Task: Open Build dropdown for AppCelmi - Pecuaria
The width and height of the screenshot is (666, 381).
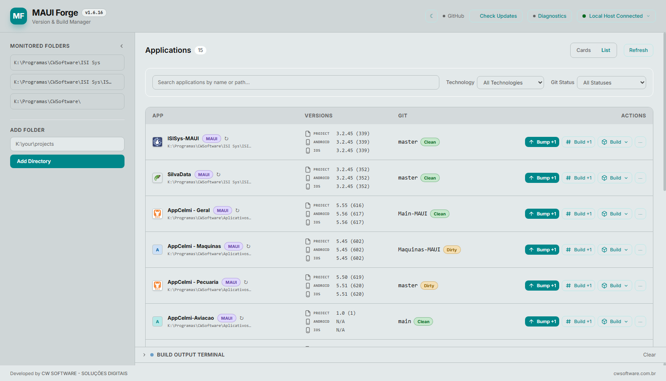Action: tap(615, 286)
